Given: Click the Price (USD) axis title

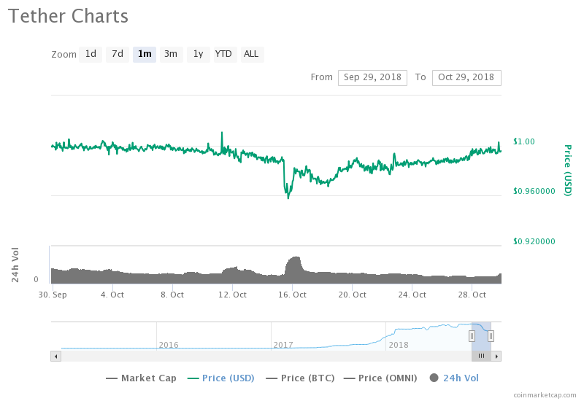Looking at the screenshot, I should 567,171.
